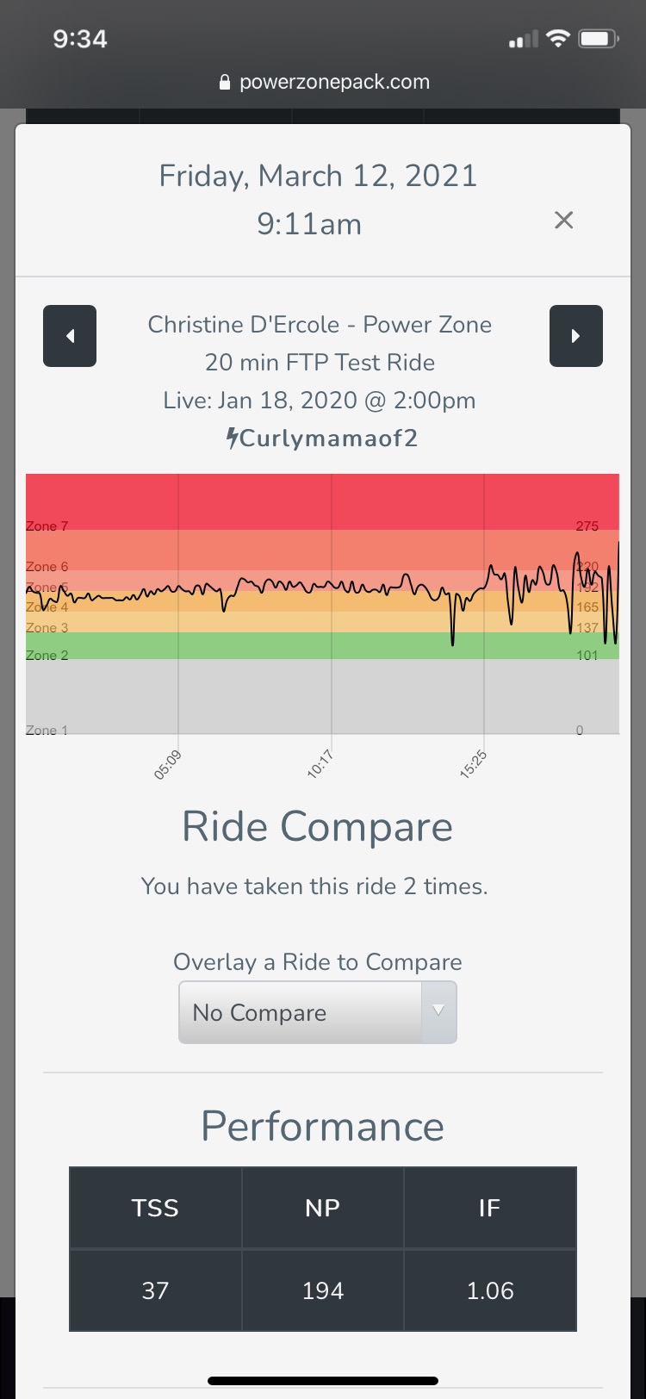
Task: Open the No Compare dropdown
Action: (x=300, y=1012)
